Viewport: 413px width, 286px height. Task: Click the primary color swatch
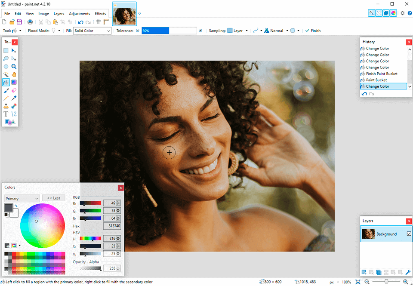tap(9, 208)
